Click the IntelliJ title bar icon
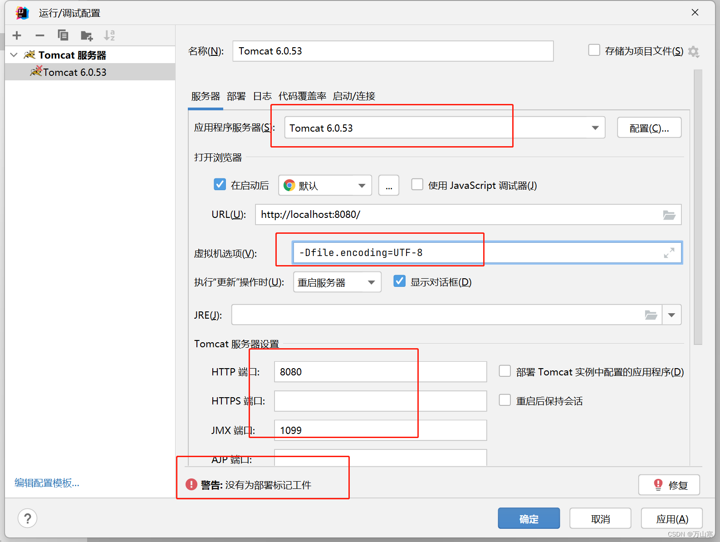The width and height of the screenshot is (720, 542). pos(22,13)
